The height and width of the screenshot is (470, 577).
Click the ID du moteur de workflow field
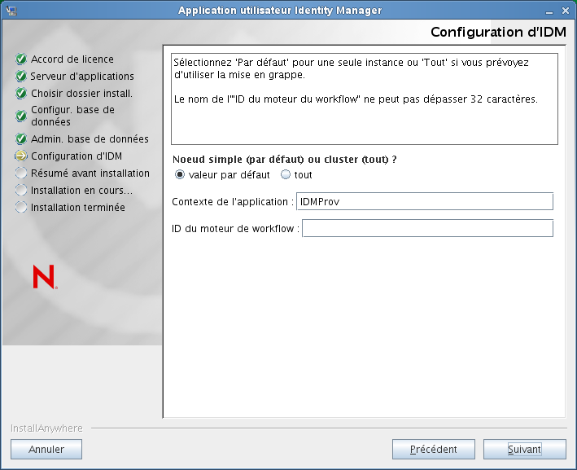tap(426, 228)
